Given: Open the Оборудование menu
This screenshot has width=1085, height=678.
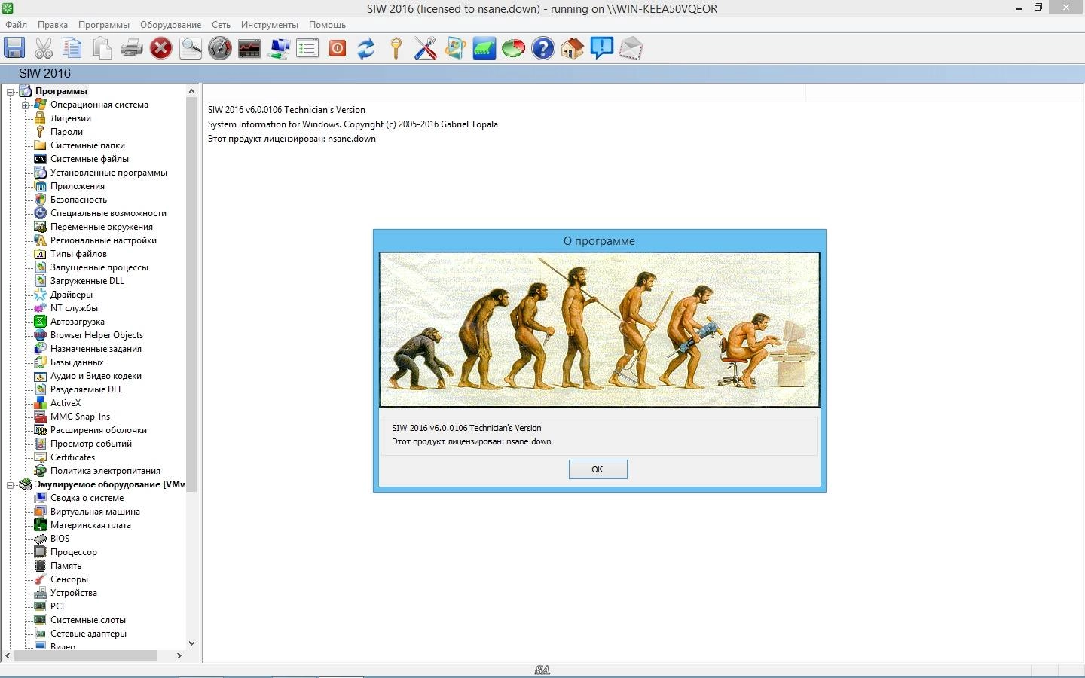Looking at the screenshot, I should 171,25.
